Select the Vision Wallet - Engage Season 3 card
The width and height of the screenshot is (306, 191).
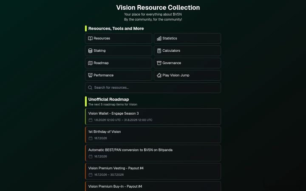coord(153,117)
